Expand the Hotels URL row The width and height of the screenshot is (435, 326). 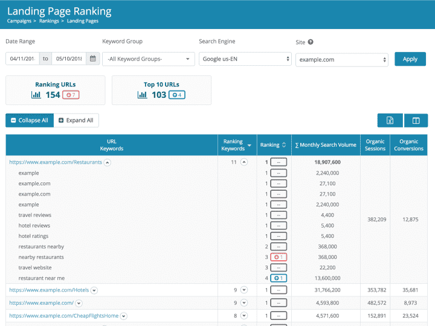pyautogui.click(x=94, y=290)
